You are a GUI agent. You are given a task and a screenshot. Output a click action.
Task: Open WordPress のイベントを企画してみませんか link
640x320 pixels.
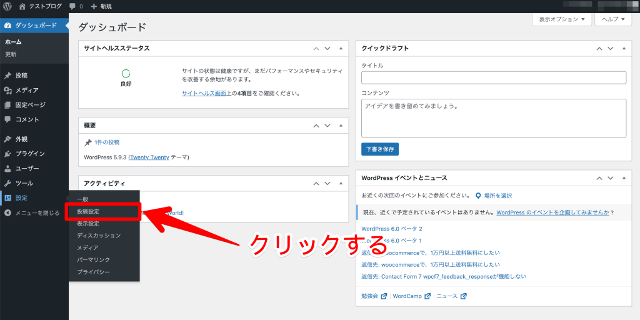[x=553, y=212]
